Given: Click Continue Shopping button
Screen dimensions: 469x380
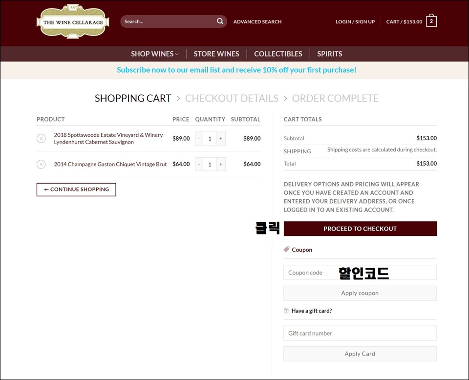Looking at the screenshot, I should pyautogui.click(x=76, y=190).
